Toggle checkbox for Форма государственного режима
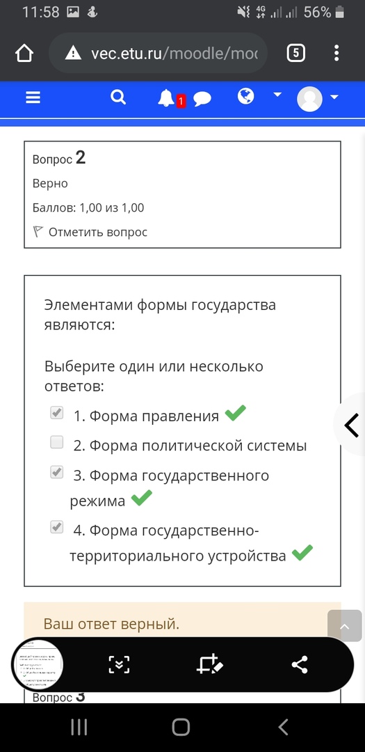The width and height of the screenshot is (365, 752). click(x=57, y=473)
